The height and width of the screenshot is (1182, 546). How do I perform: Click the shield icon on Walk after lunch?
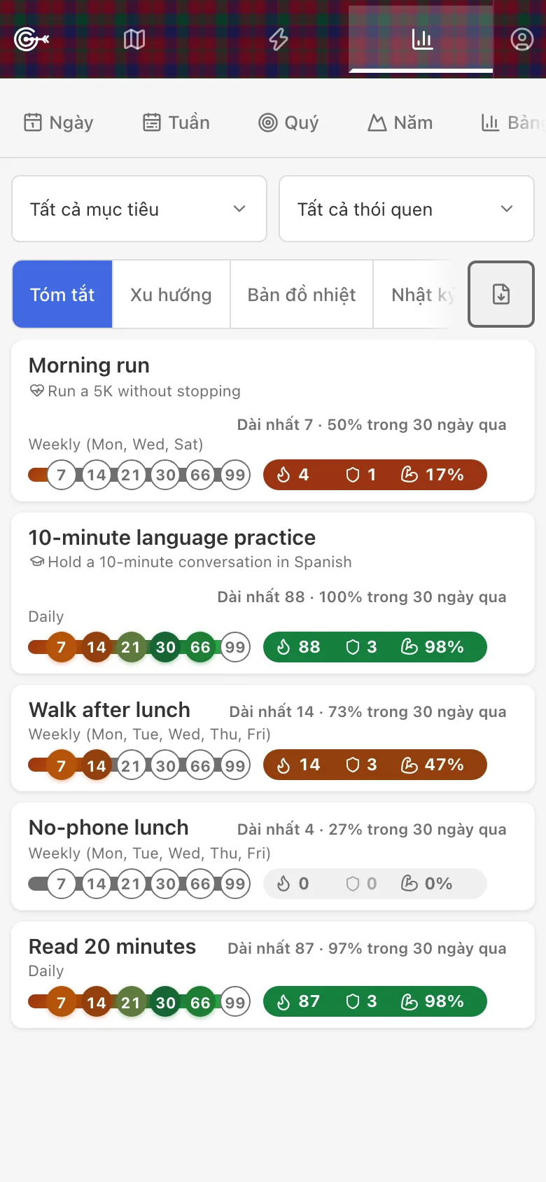tap(353, 765)
